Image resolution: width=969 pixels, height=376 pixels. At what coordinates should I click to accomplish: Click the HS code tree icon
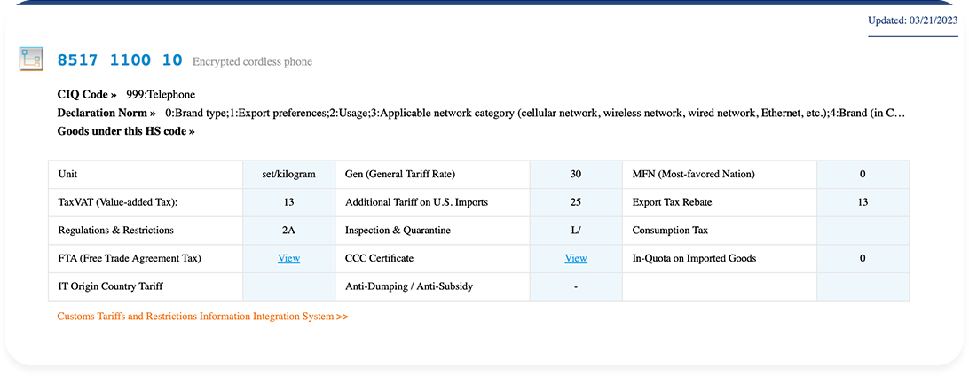click(x=30, y=59)
